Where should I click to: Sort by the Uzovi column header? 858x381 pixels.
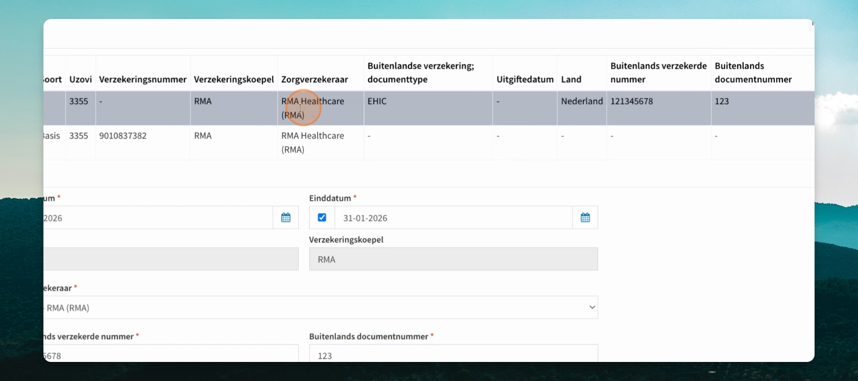click(x=81, y=79)
